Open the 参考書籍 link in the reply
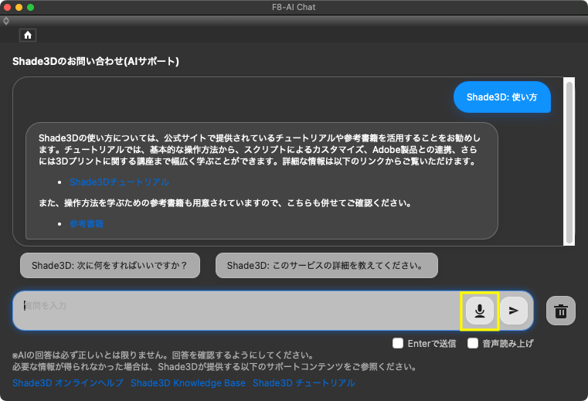The image size is (588, 401). (87, 224)
